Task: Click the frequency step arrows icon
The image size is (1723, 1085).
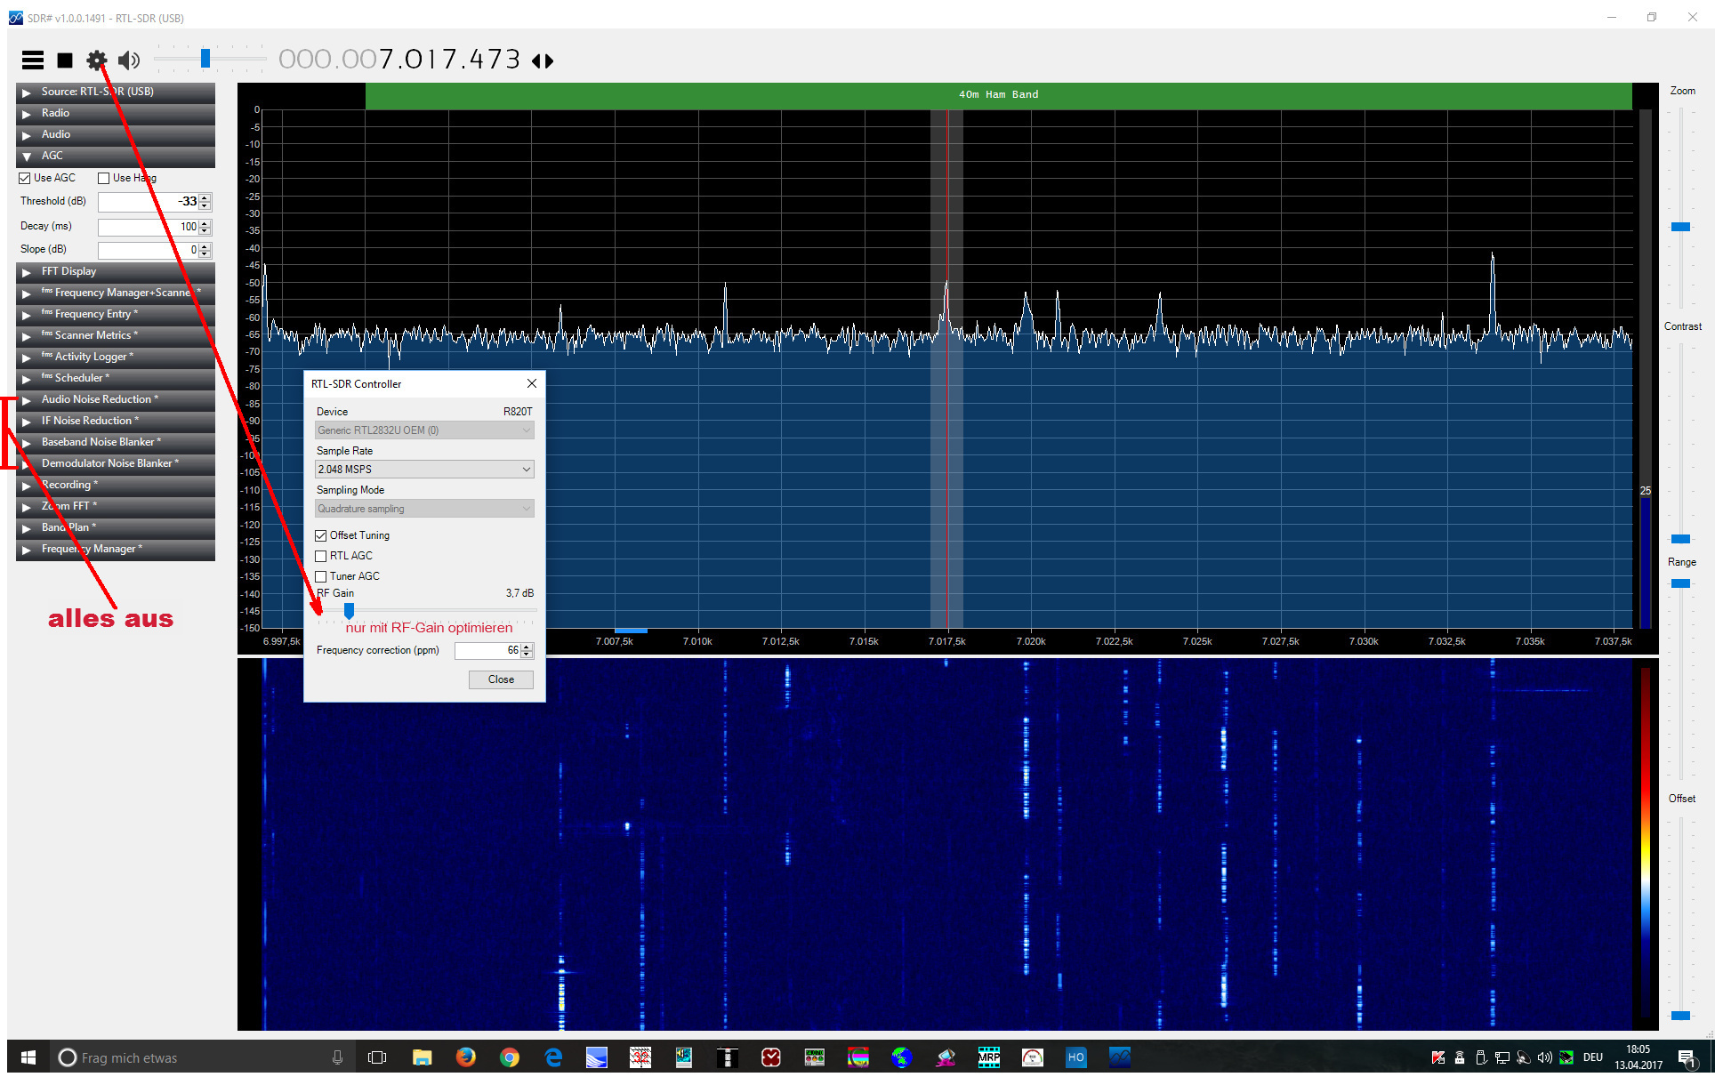Action: tap(543, 60)
